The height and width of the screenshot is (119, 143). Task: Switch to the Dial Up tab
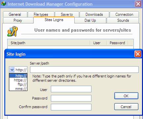coord(90,20)
